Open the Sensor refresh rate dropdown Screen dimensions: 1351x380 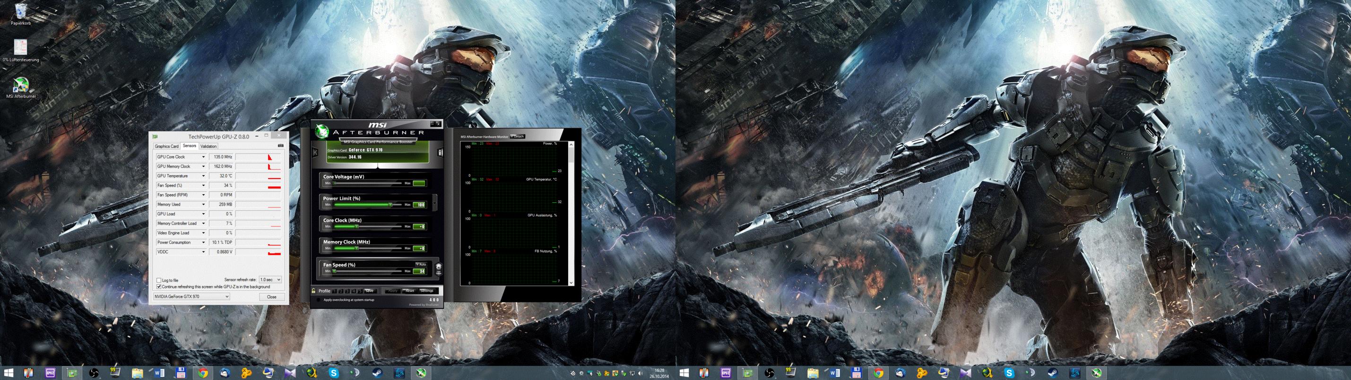[270, 280]
